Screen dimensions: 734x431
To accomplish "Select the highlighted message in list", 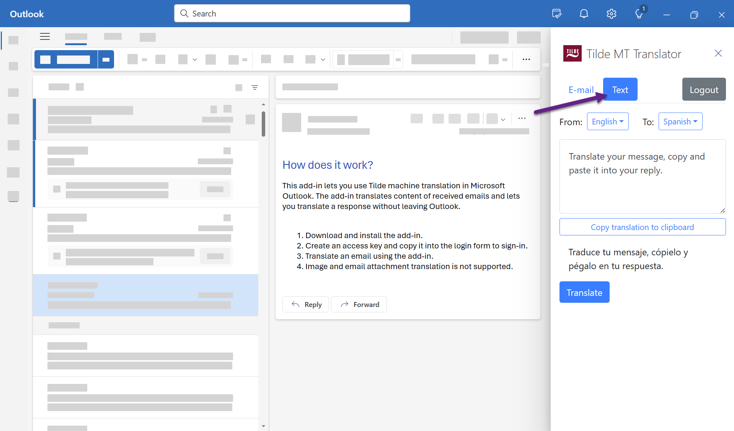I will tap(145, 295).
